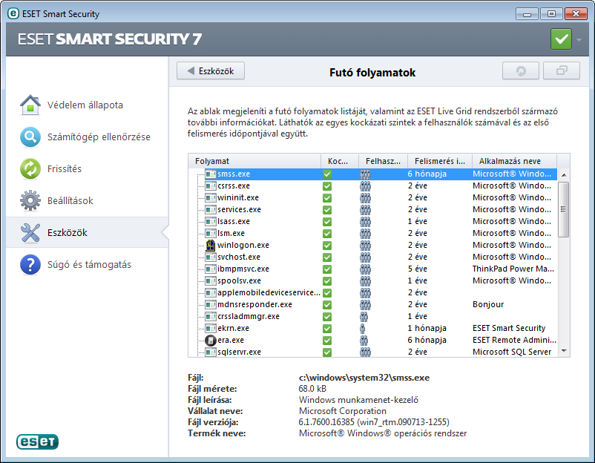Click the era.exe process icon

210,340
